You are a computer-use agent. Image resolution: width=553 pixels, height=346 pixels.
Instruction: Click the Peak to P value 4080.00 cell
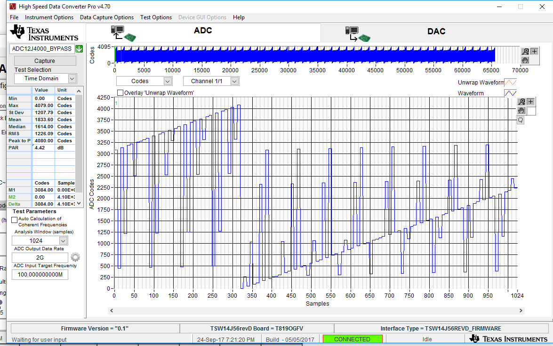44,141
